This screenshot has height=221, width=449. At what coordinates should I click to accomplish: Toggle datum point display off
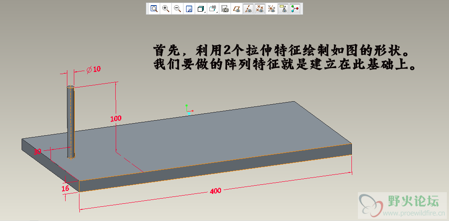click(x=260, y=9)
